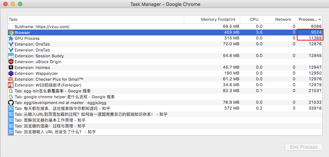Screen dimensions: 329x157
Task: Click the Google icon of chrome helper tab
Action: pos(11,97)
